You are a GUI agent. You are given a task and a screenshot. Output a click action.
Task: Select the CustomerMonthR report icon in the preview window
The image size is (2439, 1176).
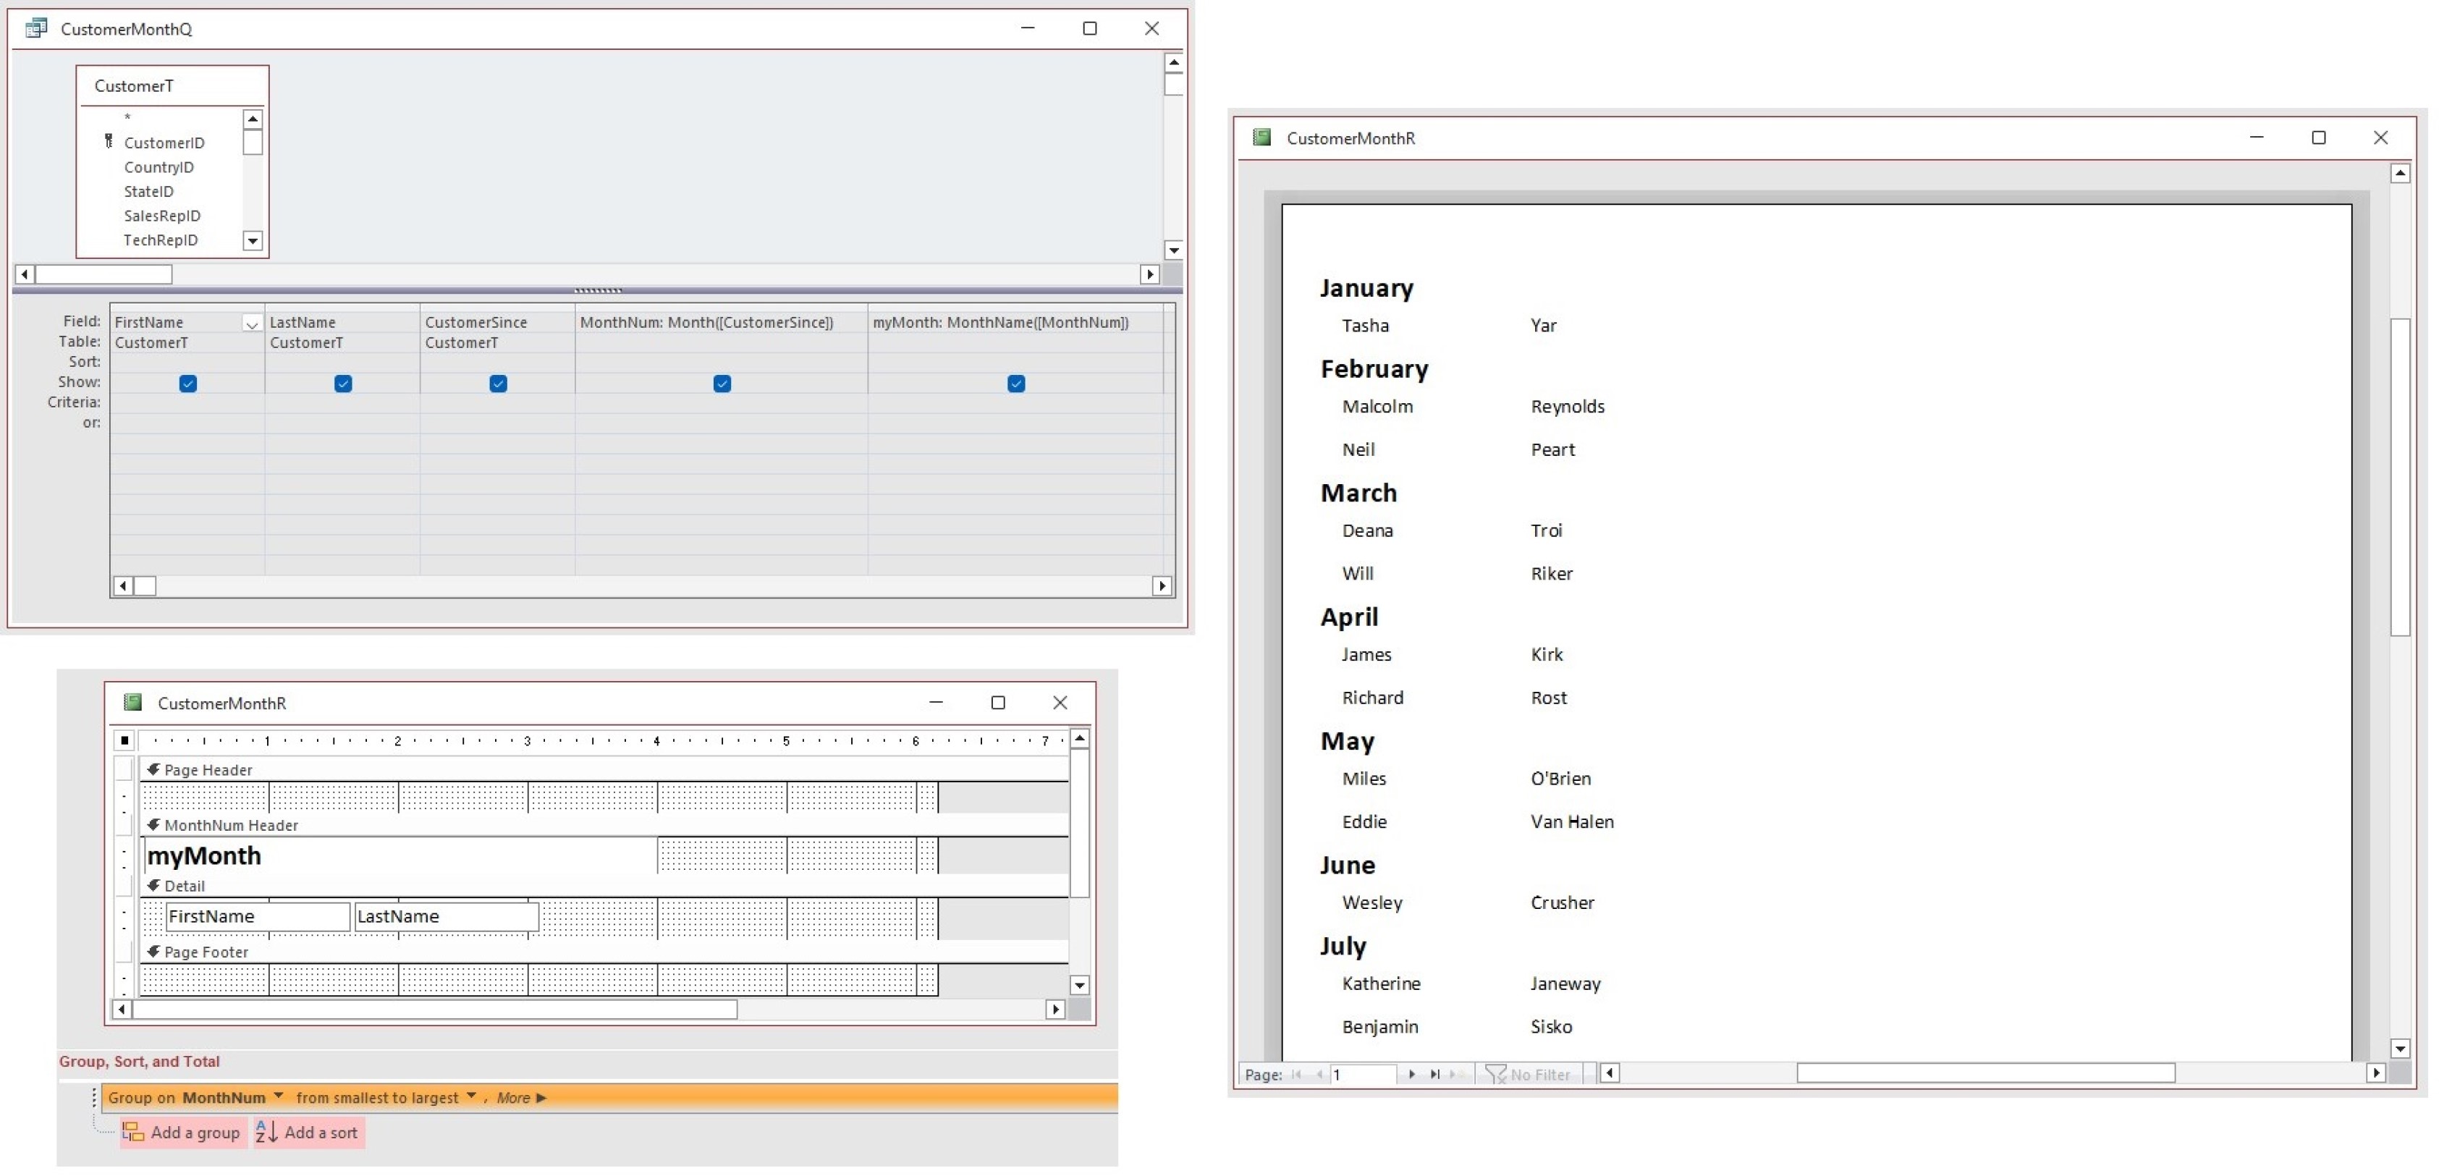(1262, 138)
